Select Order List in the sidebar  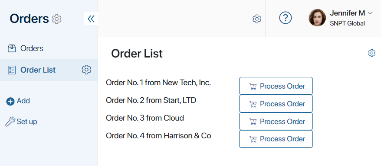(38, 70)
